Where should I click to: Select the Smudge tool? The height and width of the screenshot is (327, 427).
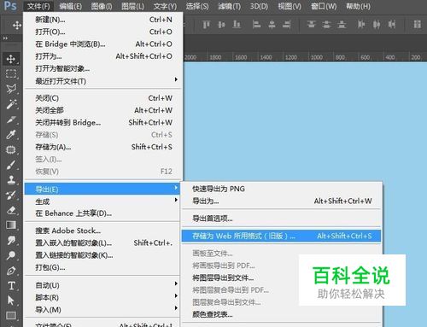pos(11,240)
